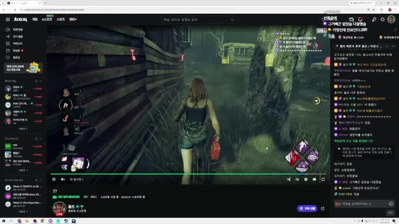The image size is (399, 224).
Task: Pause the live stream
Action: tap(54, 179)
